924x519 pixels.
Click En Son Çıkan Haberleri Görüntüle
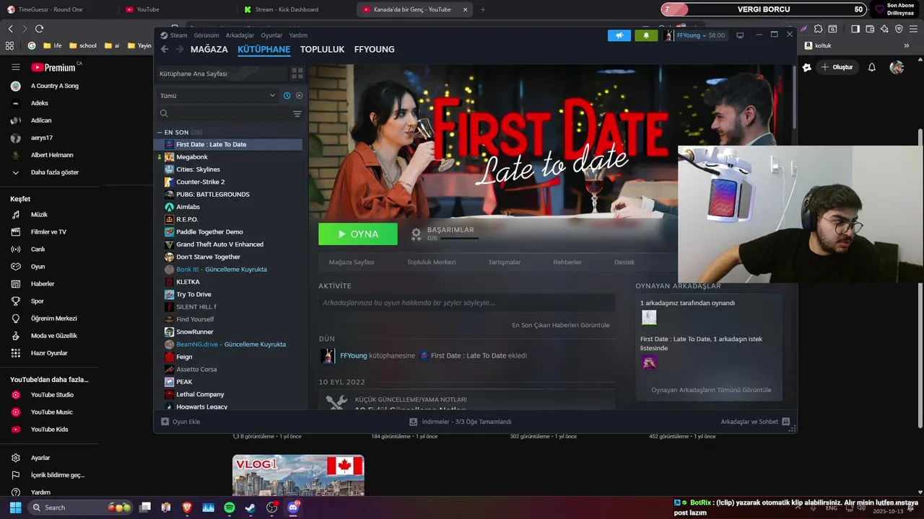coord(561,325)
